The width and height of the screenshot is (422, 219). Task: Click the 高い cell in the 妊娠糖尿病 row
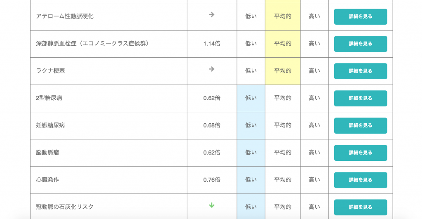[x=314, y=125]
